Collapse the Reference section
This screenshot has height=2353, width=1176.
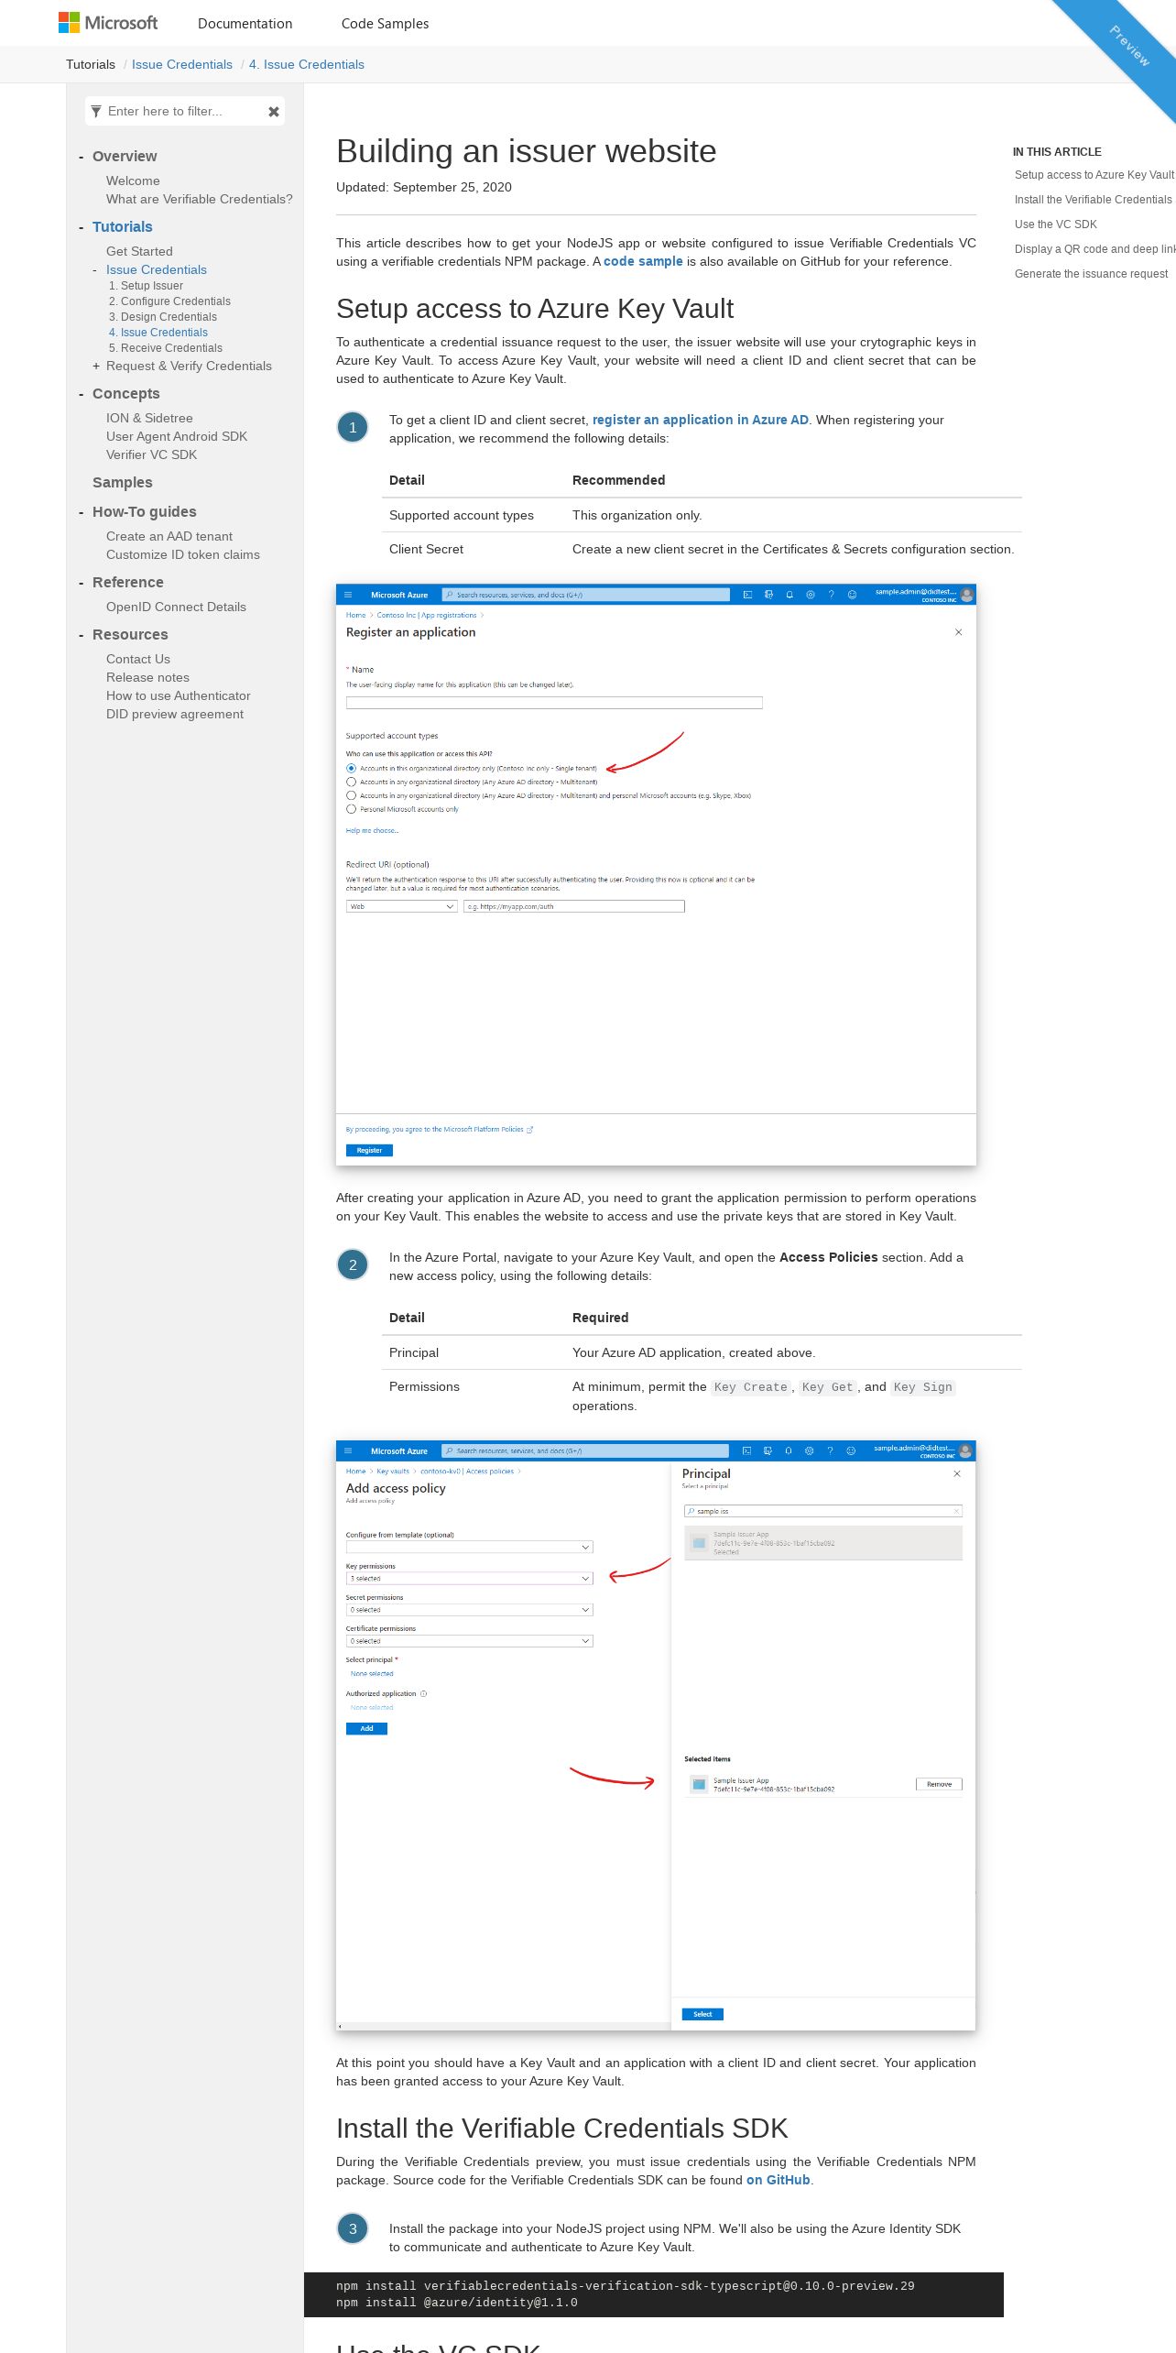pyautogui.click(x=82, y=583)
